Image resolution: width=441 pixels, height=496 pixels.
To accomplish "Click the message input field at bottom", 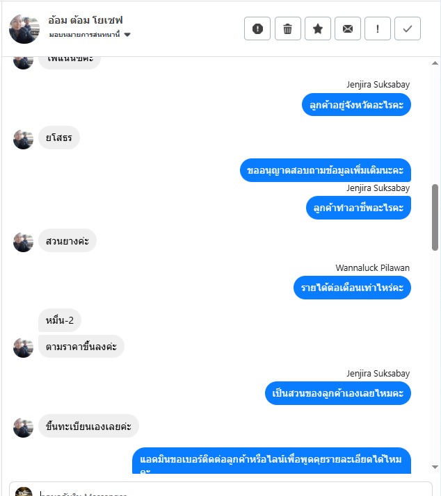I will (x=220, y=489).
